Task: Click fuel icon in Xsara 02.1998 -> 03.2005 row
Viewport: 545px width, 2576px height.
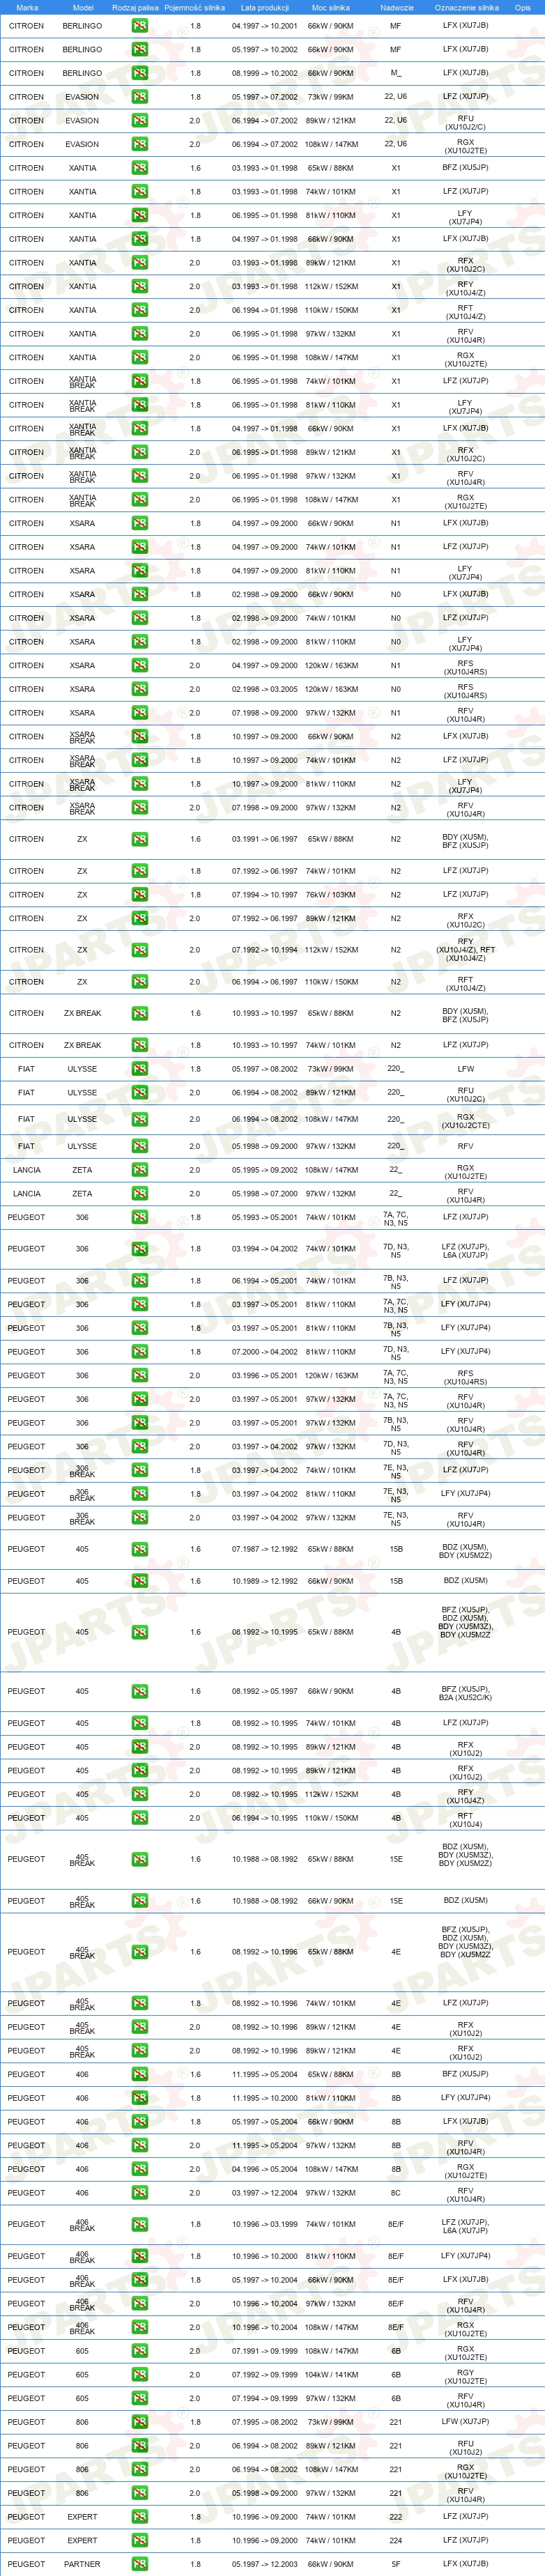Action: [139, 689]
